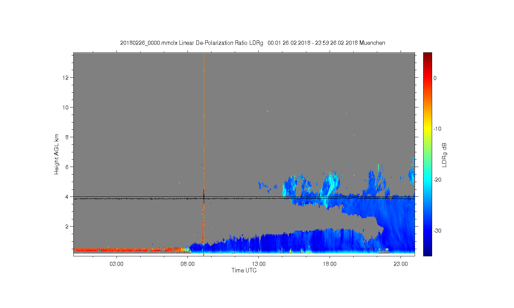
Task: Click the colorbar value label 0
Action: point(435,78)
